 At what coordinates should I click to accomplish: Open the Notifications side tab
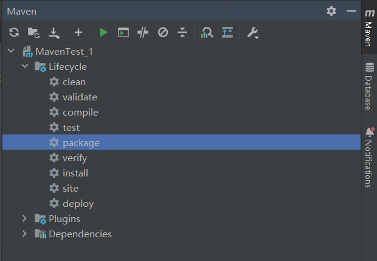pyautogui.click(x=368, y=158)
